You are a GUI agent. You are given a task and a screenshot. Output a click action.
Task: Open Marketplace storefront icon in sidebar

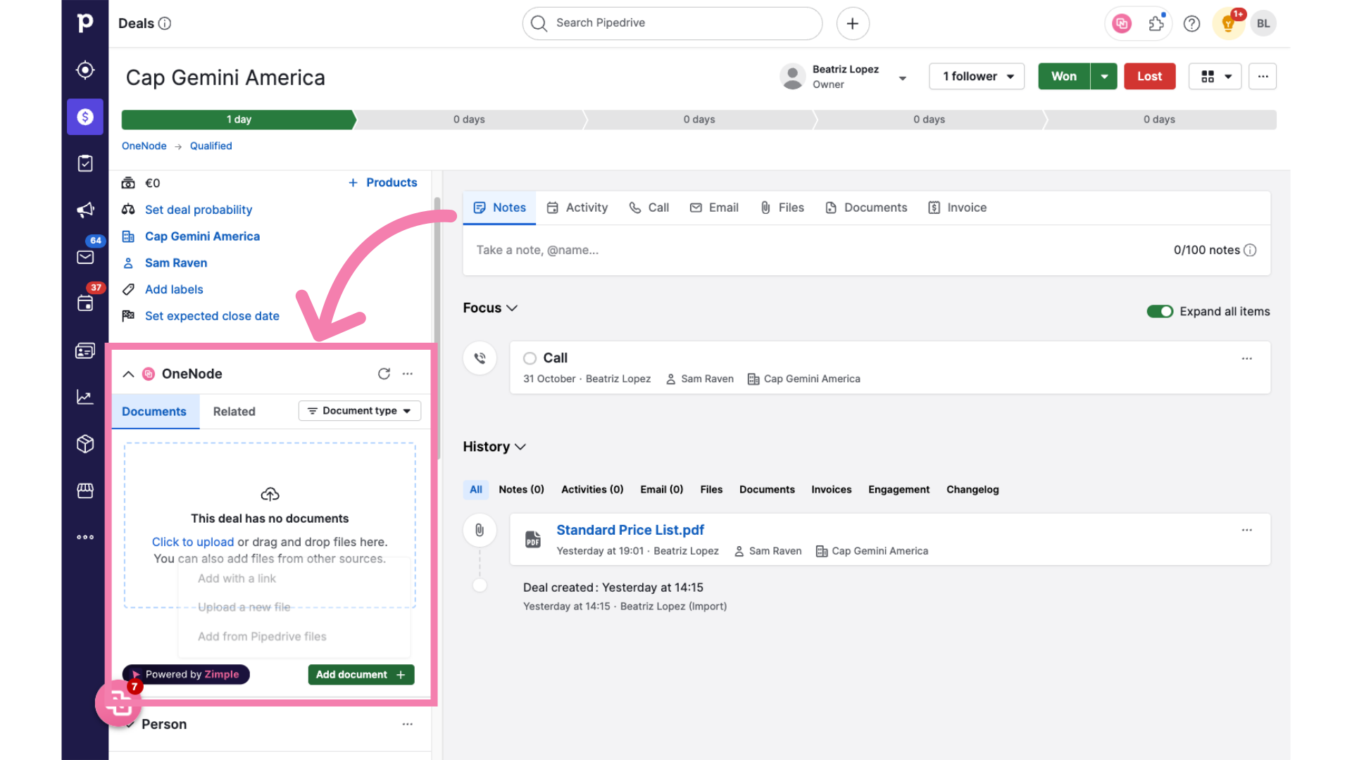click(x=85, y=490)
